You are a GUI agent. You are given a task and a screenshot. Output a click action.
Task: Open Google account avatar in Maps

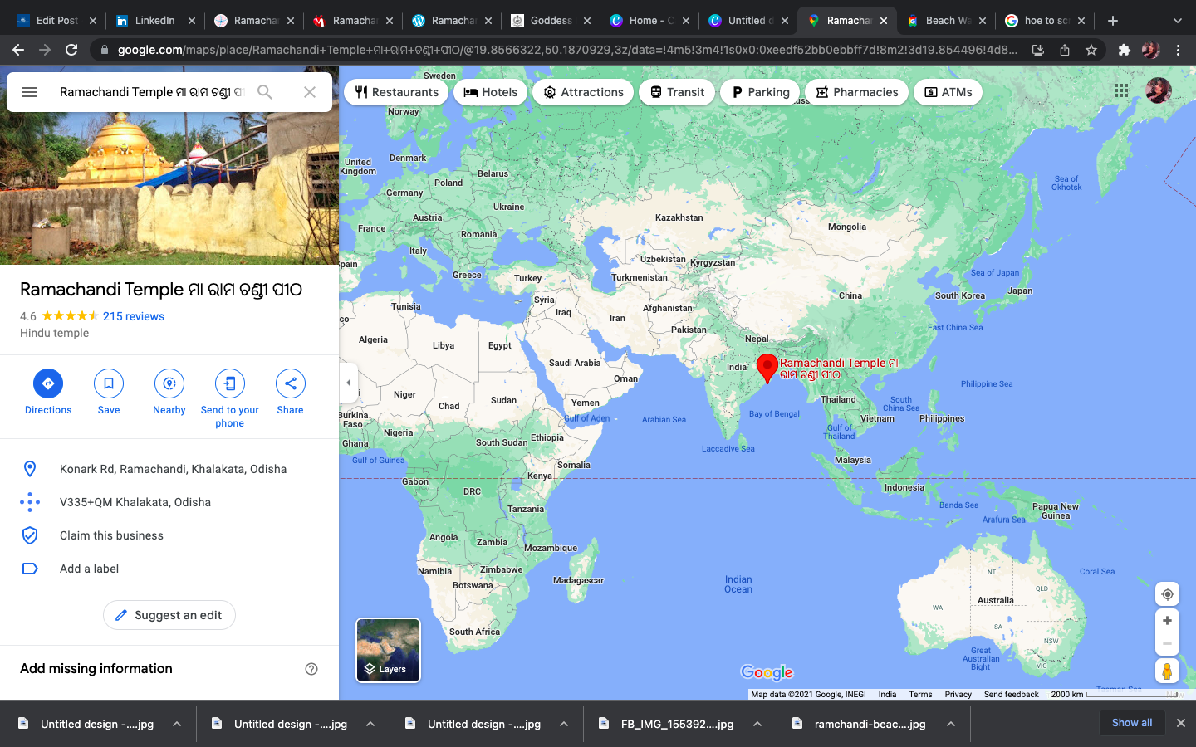(x=1159, y=90)
